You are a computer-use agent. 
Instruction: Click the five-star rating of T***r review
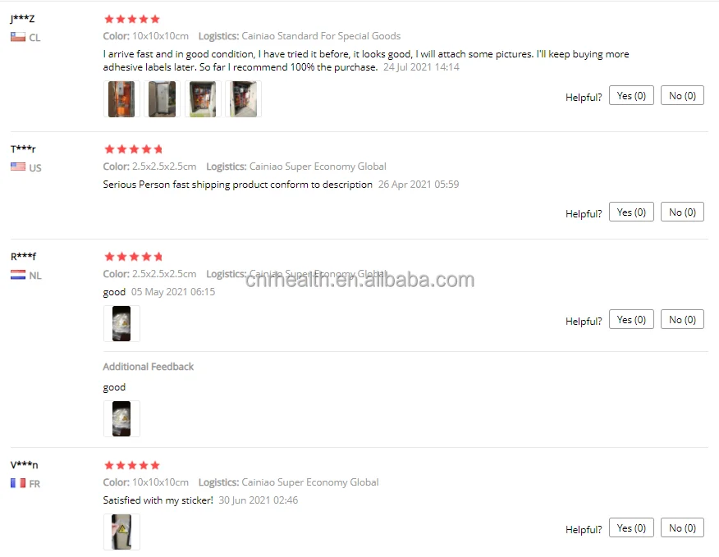coord(134,149)
